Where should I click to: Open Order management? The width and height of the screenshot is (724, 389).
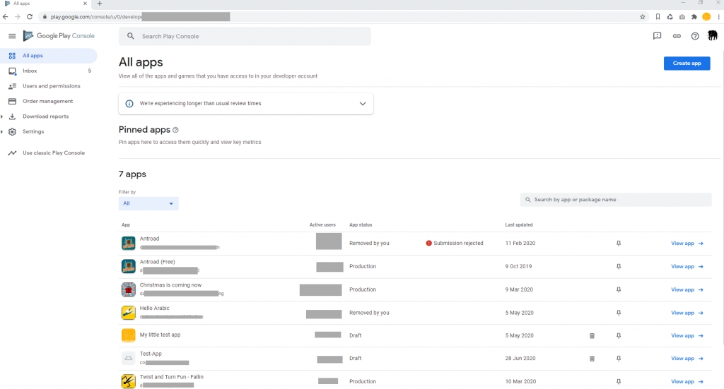pyautogui.click(x=49, y=102)
